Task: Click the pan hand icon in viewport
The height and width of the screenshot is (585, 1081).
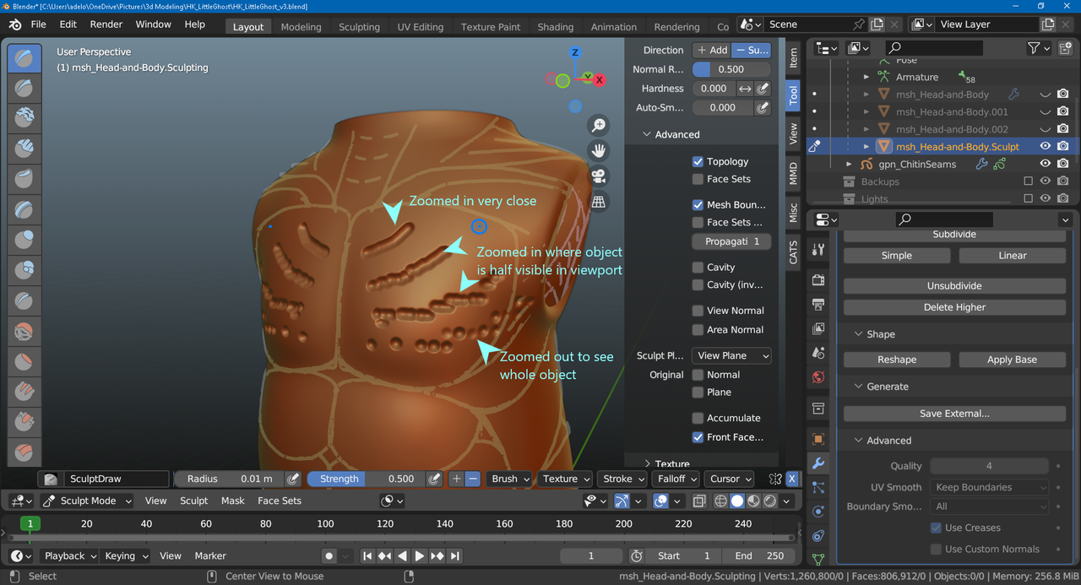Action: [599, 151]
